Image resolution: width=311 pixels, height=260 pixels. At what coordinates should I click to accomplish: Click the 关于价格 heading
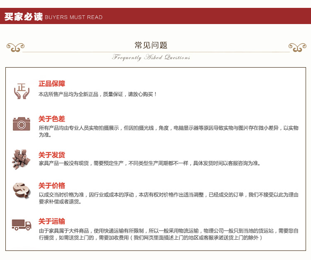(x=52, y=186)
